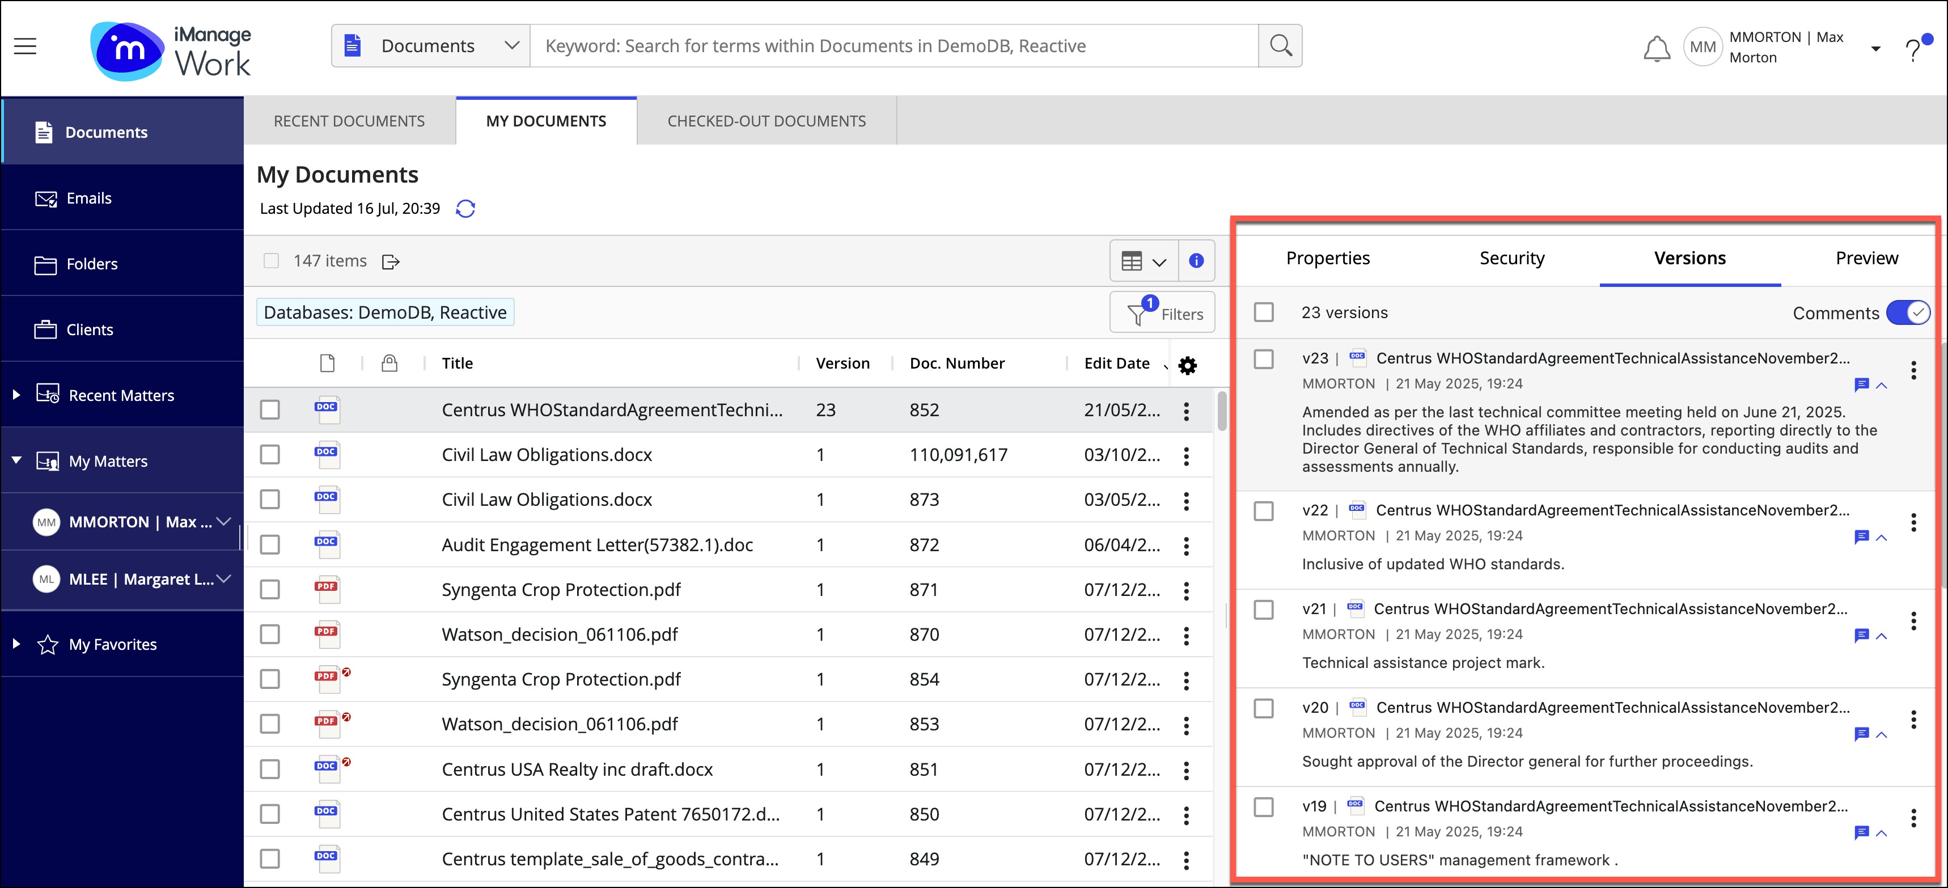Open the Security tab in details panel
This screenshot has height=888, width=1948.
(x=1511, y=259)
